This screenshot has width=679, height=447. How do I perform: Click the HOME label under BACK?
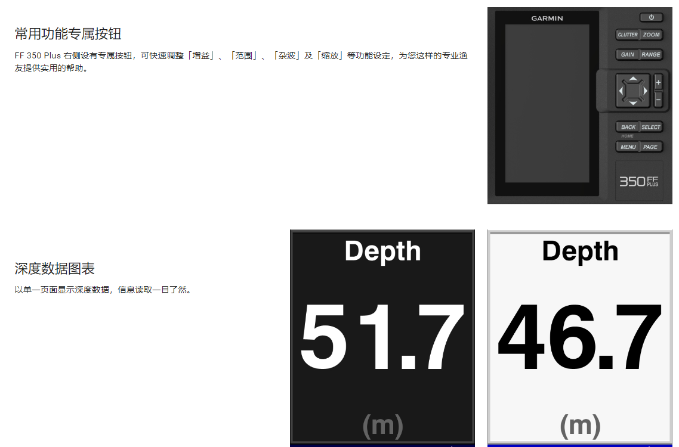(x=628, y=136)
